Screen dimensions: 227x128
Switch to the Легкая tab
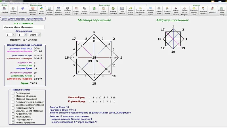[5, 5]
